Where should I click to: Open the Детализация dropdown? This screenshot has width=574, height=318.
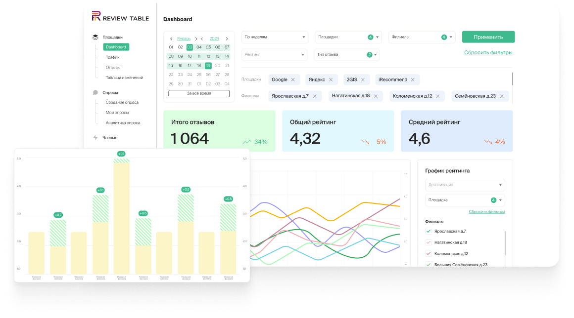[x=465, y=185]
